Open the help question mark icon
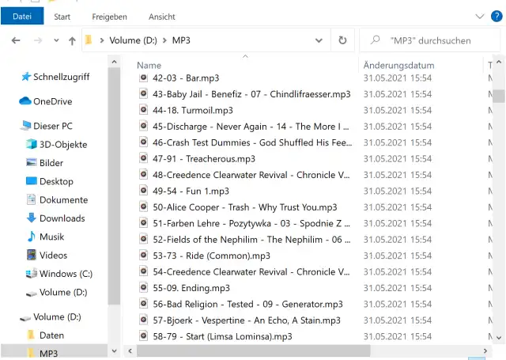 point(497,16)
